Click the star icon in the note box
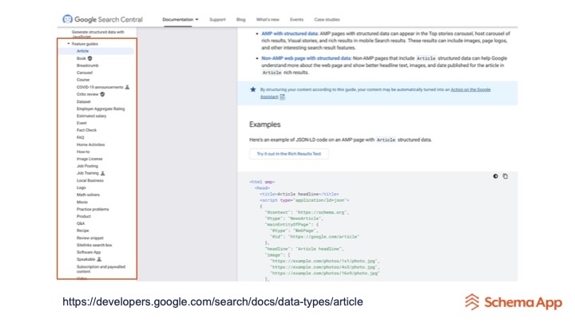 point(253,90)
